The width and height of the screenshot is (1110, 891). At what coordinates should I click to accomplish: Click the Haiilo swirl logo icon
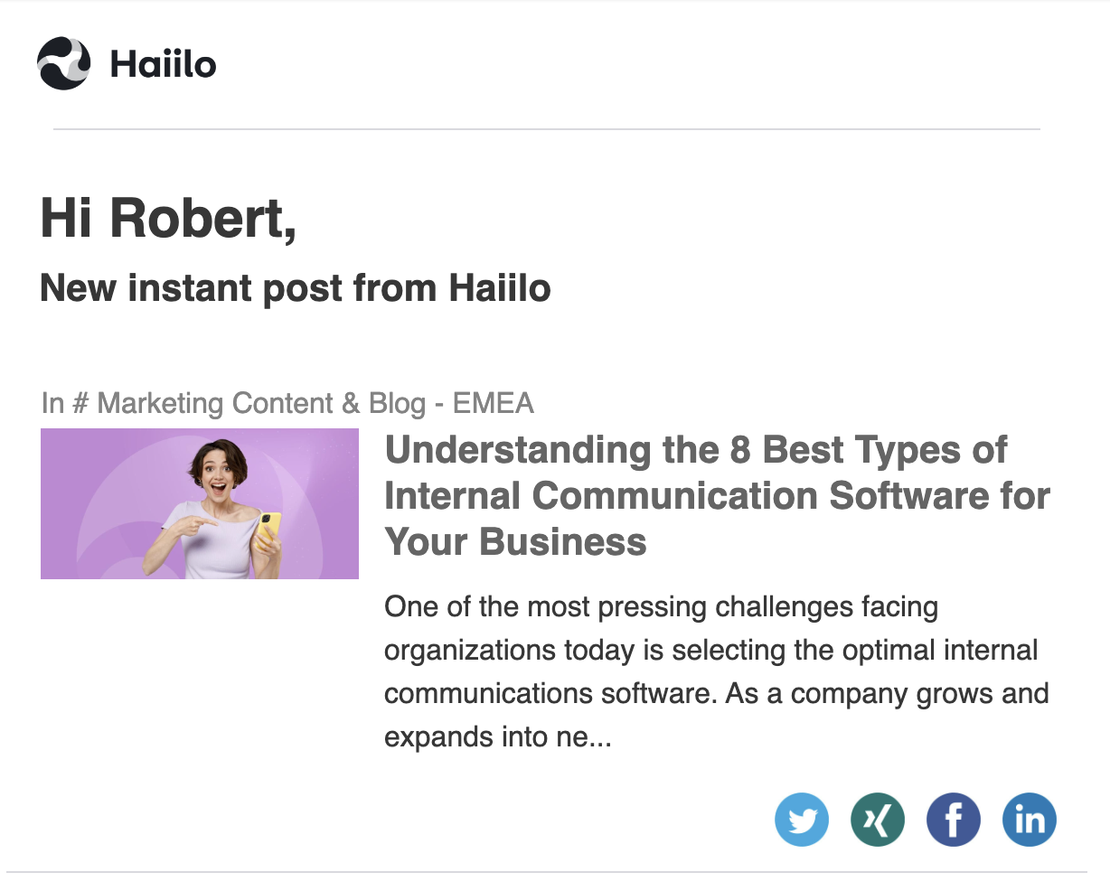pyautogui.click(x=64, y=63)
